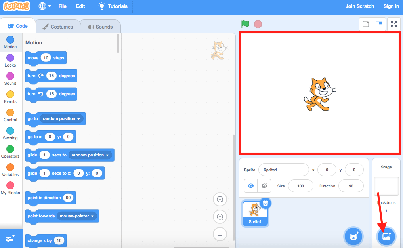Select the Sprite1 thumbnail
Viewport: 403px width, 248px height.
(x=255, y=213)
